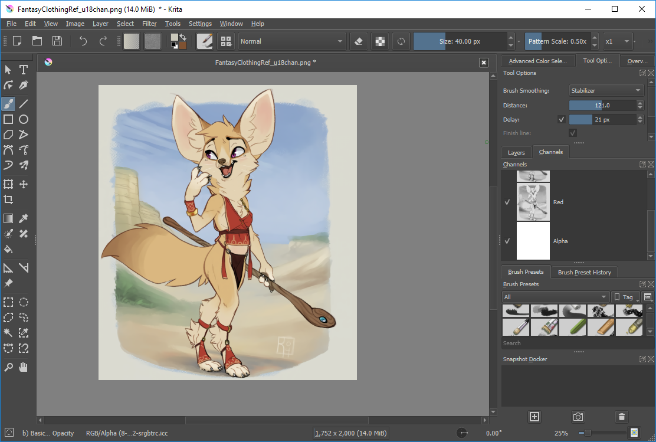This screenshot has width=656, height=442.
Task: Choose the Ellipse shape tool
Action: point(24,119)
